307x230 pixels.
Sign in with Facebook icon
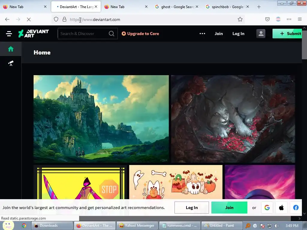(296, 208)
